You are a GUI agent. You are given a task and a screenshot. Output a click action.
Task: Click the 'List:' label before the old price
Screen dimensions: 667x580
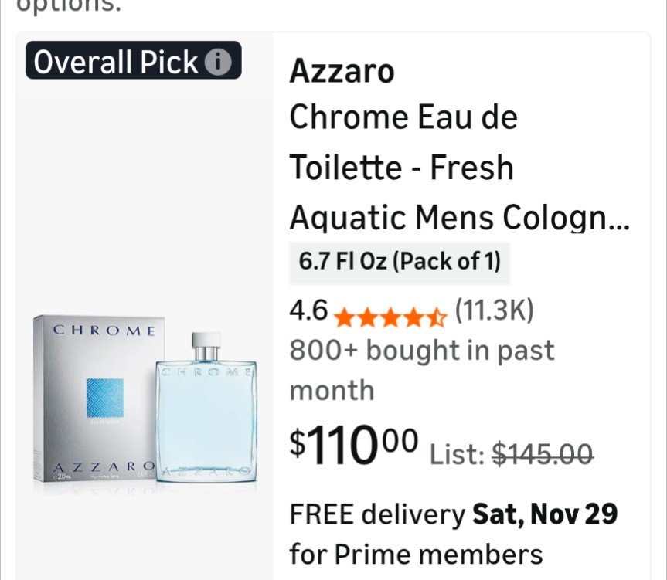[458, 454]
